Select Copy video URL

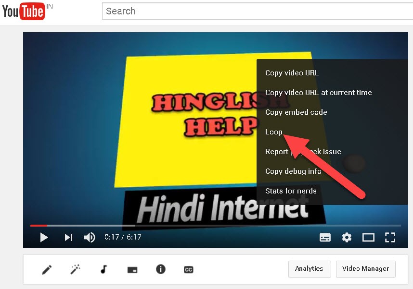[292, 73]
